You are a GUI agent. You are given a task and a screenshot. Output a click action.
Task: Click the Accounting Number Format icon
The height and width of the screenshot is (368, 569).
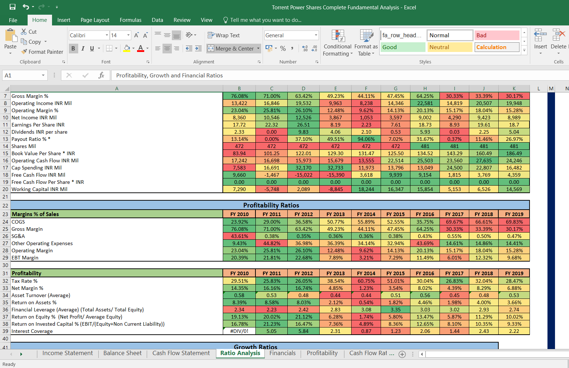click(x=269, y=48)
